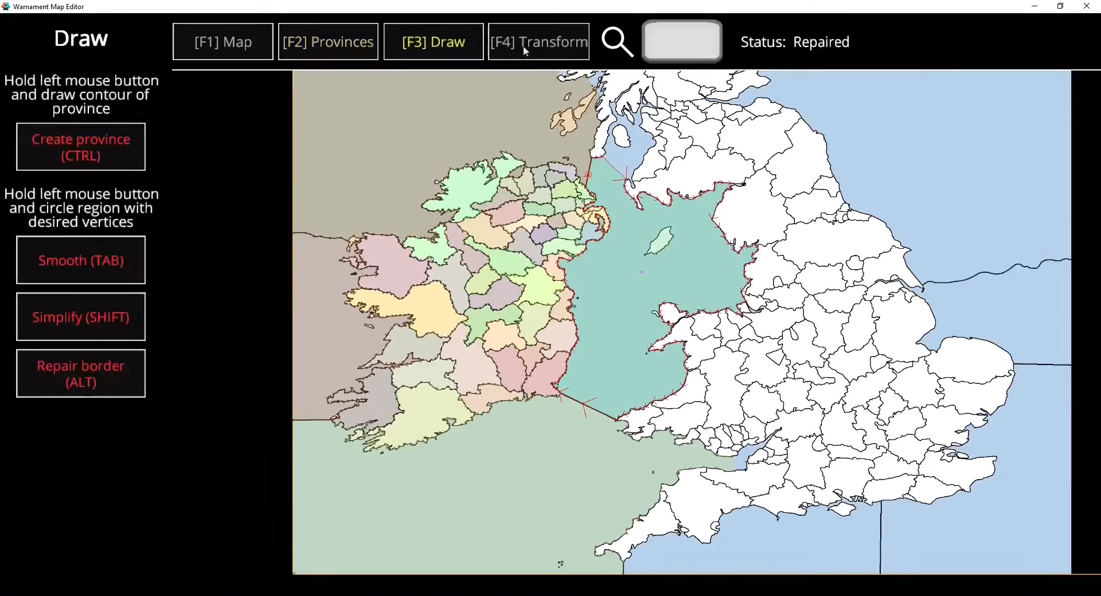This screenshot has width=1101, height=596.
Task: Click the magnifying glass search icon
Action: (618, 42)
